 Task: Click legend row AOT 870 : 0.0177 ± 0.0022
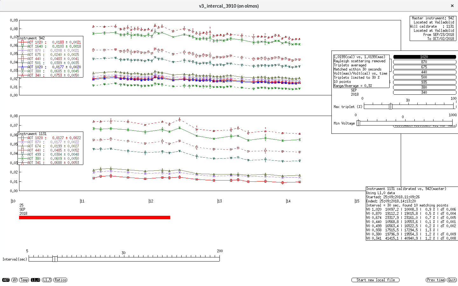point(50,142)
